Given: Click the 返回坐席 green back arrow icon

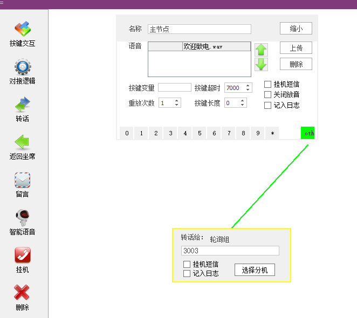Looking at the screenshot, I should coord(22,142).
